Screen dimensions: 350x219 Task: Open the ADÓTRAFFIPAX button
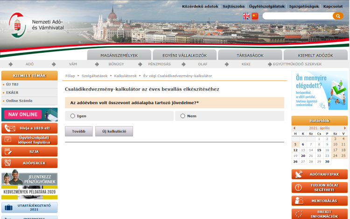[x=320, y=174]
